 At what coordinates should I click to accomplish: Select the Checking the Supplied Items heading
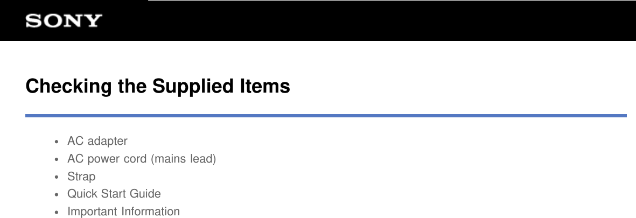[x=158, y=86]
